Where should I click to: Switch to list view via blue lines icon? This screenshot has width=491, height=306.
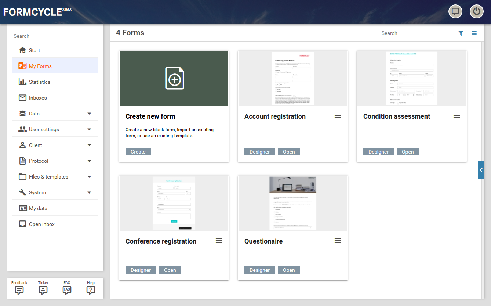(x=474, y=33)
